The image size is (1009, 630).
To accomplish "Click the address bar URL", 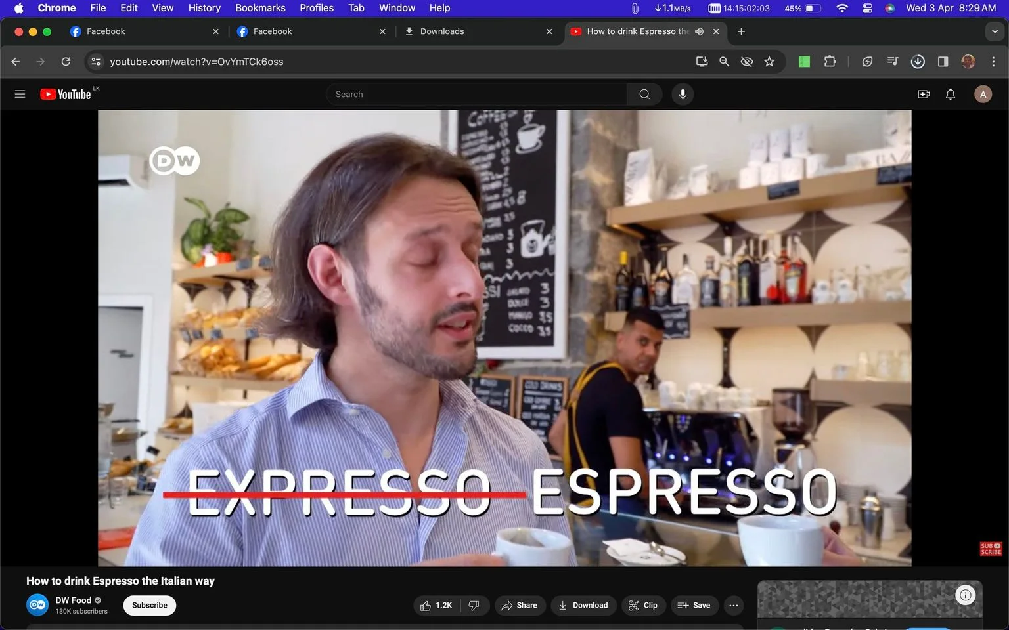I will pos(196,62).
